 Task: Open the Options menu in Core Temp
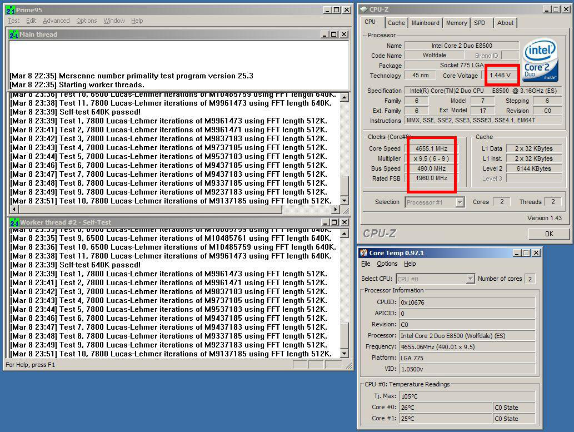pyautogui.click(x=387, y=264)
